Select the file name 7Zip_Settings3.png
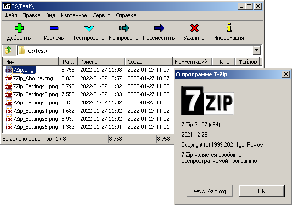 tap(35, 102)
